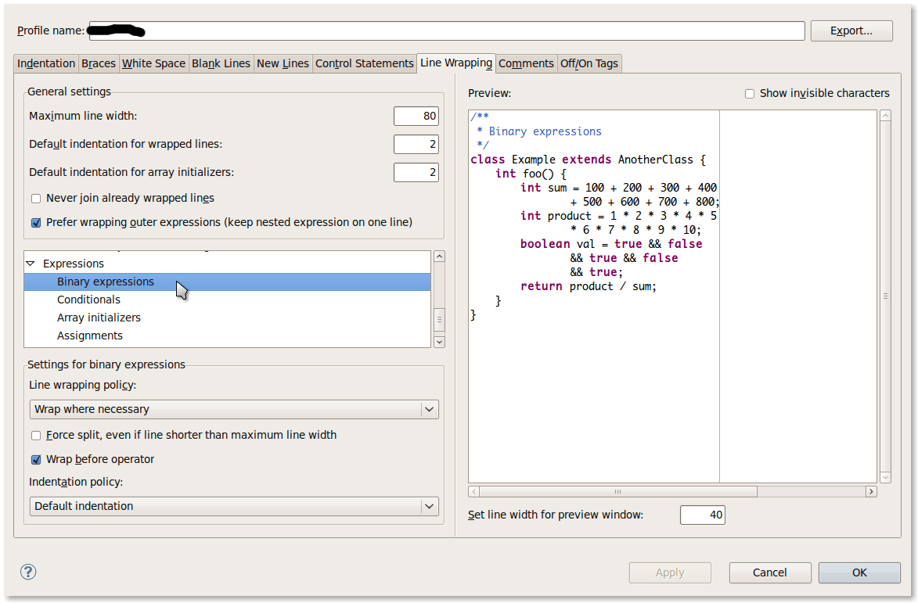Select Assignments in the tree

point(227,336)
